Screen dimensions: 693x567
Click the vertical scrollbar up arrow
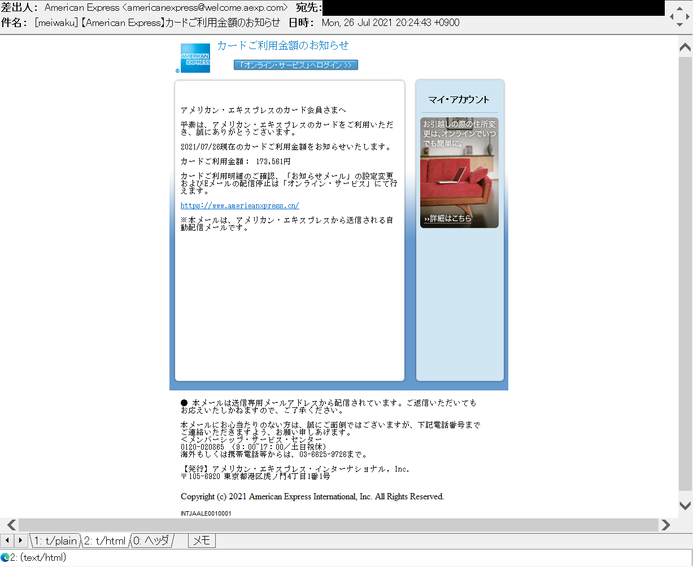click(x=685, y=47)
